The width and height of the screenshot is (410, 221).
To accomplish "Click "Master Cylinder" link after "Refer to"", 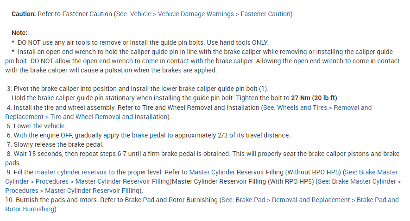I will [x=212, y=172].
